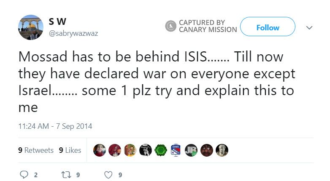Open the green flower avatar liker profile

tap(161, 150)
